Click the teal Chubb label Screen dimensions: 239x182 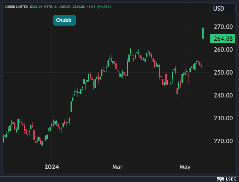(x=64, y=20)
